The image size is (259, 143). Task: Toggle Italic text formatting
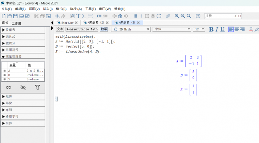tap(217, 29)
